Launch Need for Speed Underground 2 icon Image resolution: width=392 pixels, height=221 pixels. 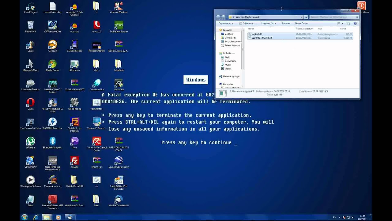coord(52,164)
